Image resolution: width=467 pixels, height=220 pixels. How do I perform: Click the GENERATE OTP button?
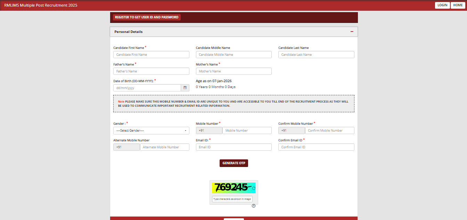233,163
